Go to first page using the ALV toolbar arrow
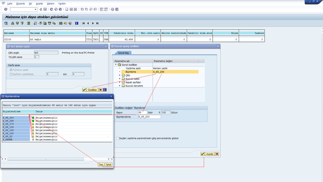This screenshot has width=323, height=182. (83, 23)
